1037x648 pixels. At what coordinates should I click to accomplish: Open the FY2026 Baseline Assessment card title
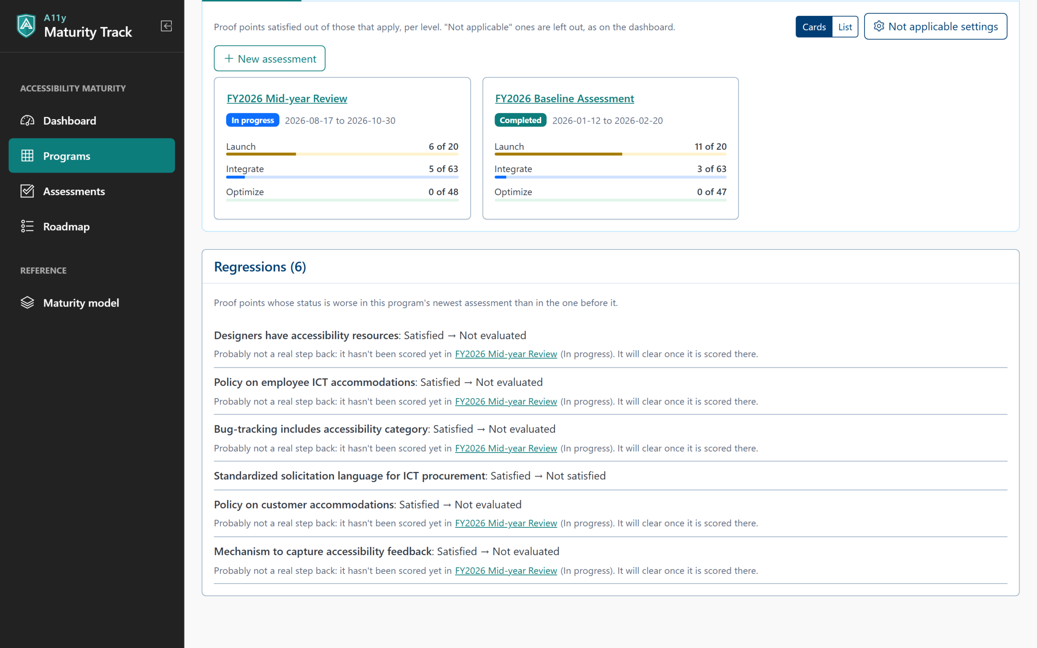tap(564, 98)
